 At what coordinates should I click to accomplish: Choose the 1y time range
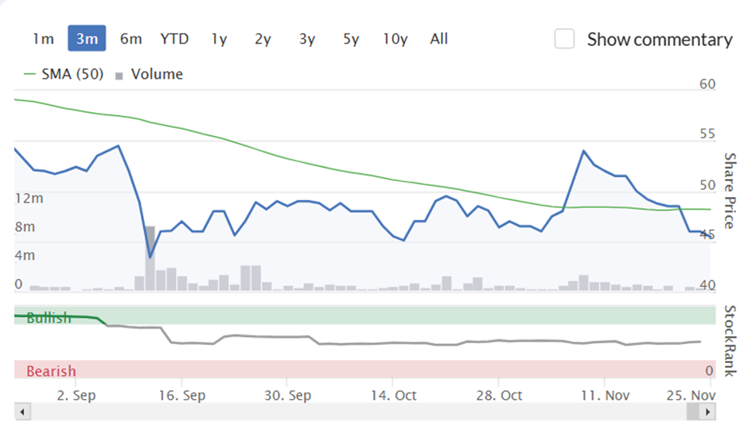(x=219, y=39)
